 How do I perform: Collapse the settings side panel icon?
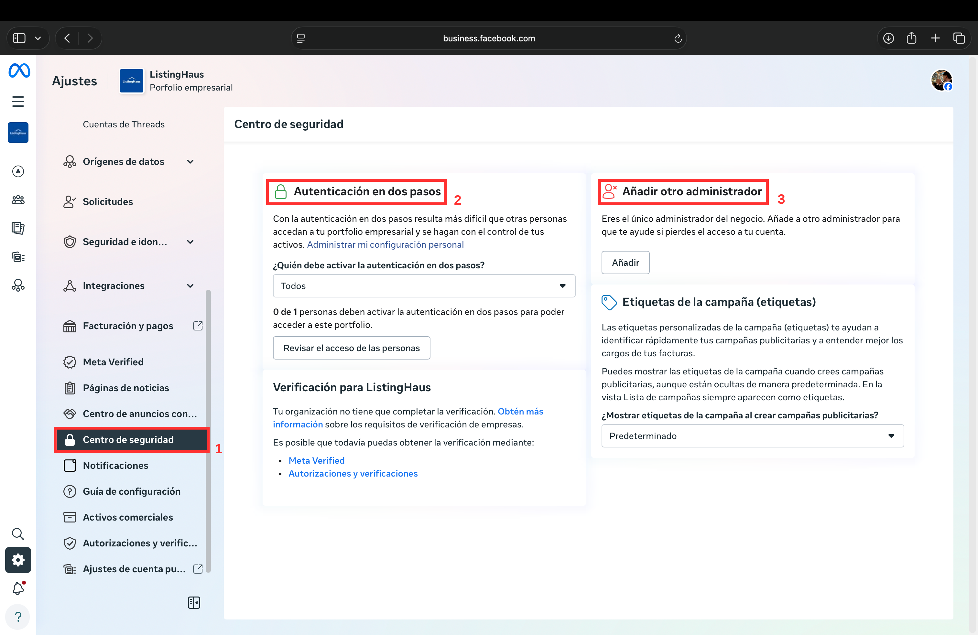pos(194,603)
